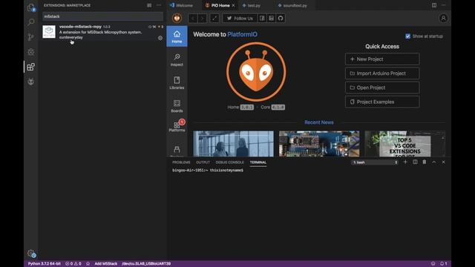Open the editor more actions menu
The width and height of the screenshot is (475, 267).
pos(444,5)
